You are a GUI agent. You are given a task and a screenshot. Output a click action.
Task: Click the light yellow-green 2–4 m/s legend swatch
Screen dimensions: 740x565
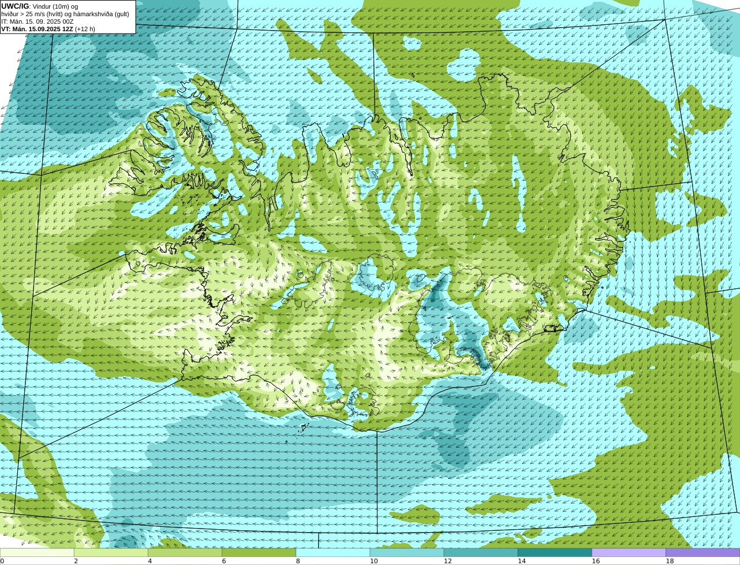(111, 553)
